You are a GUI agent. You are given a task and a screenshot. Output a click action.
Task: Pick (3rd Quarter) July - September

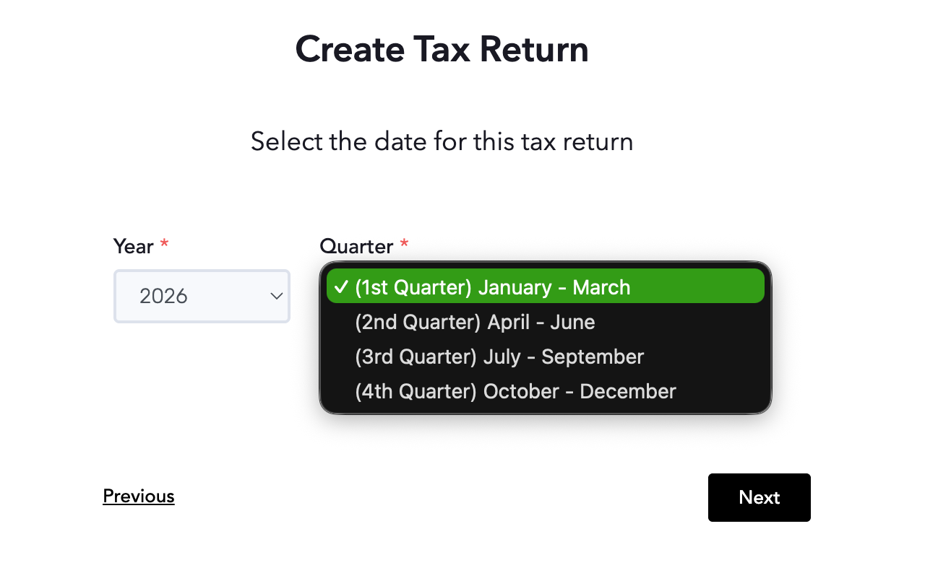pos(546,357)
